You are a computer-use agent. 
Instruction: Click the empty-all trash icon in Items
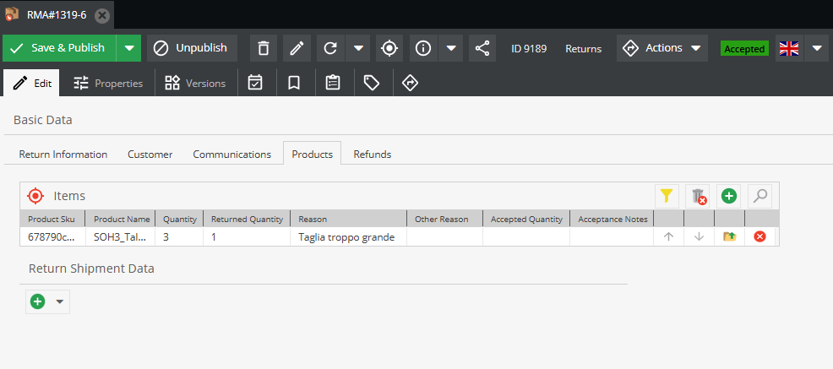698,196
